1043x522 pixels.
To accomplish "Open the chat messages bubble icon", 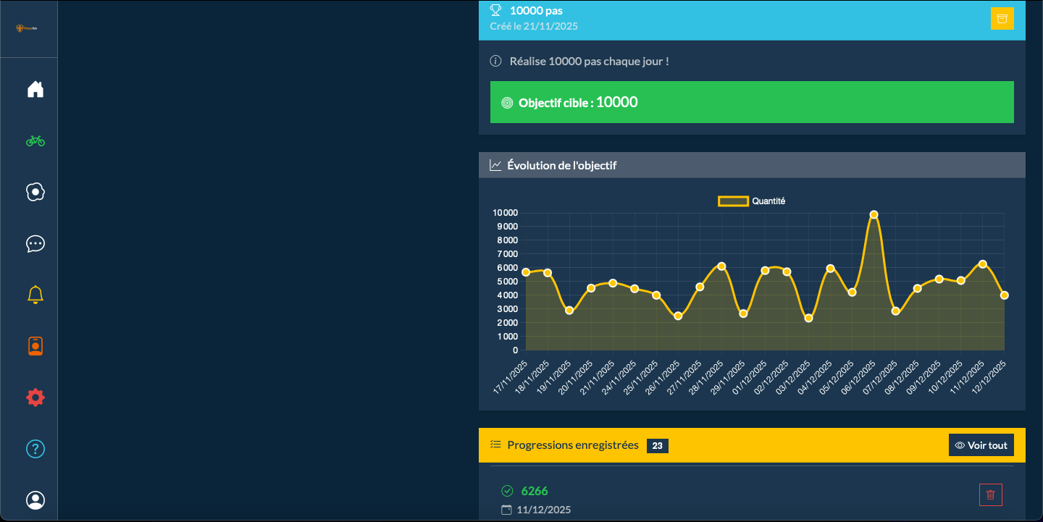I will point(35,243).
